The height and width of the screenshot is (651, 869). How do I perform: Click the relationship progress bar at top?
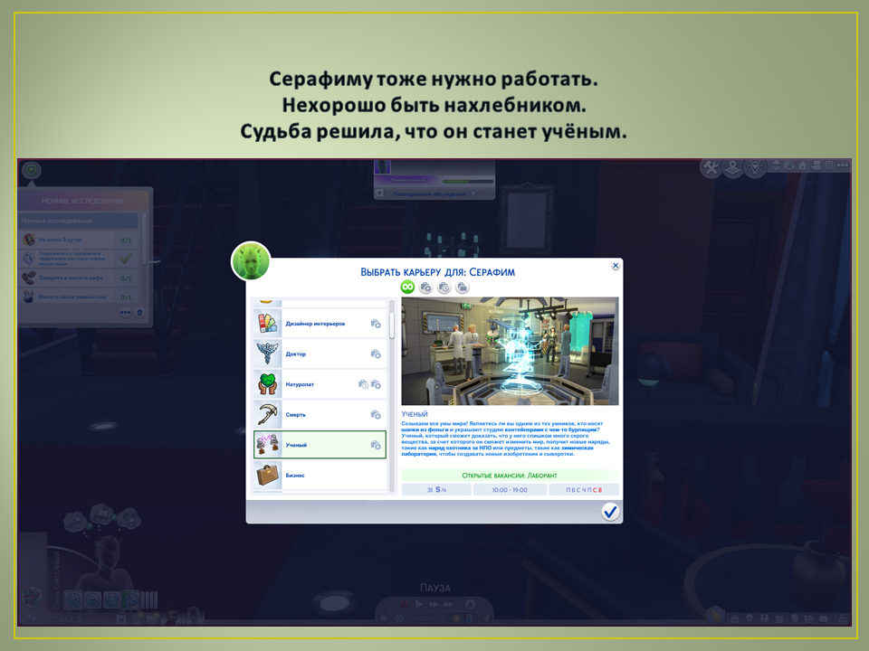[468, 181]
